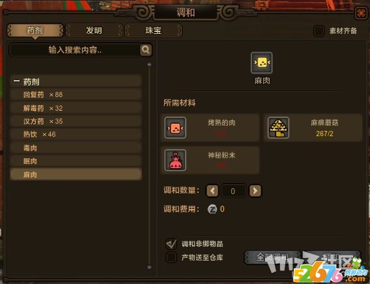Enable 产物送至仓库 checkbox

(x=171, y=257)
